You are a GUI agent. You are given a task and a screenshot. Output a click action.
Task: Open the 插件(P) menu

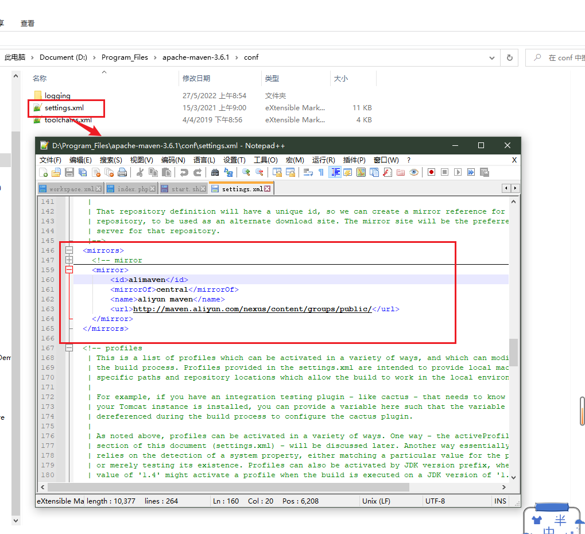[354, 160]
